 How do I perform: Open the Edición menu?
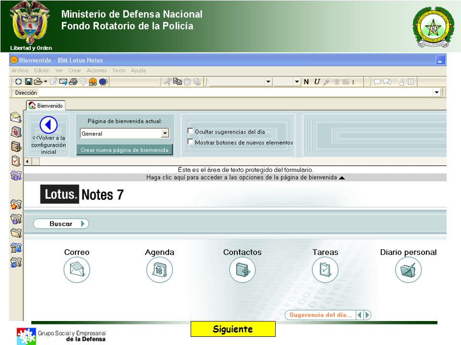point(42,70)
